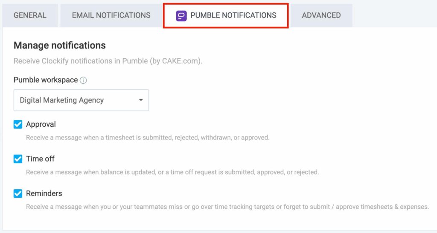The image size is (437, 233).
Task: Click the Approval label text
Action: [41, 124]
